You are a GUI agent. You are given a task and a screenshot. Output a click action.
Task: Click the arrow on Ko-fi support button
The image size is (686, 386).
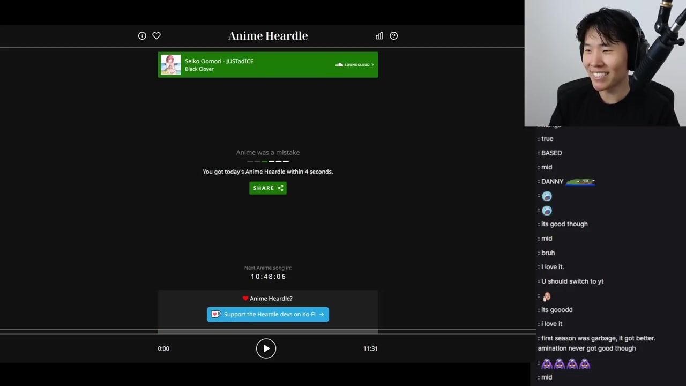tap(322, 315)
